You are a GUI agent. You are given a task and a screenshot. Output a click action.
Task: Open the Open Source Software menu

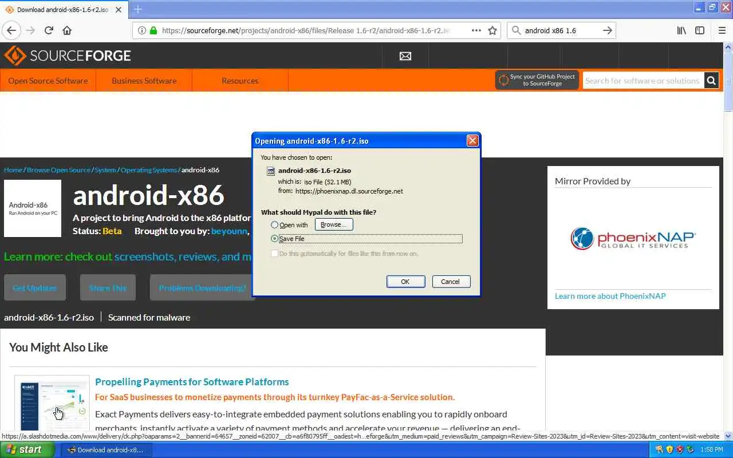pyautogui.click(x=48, y=81)
